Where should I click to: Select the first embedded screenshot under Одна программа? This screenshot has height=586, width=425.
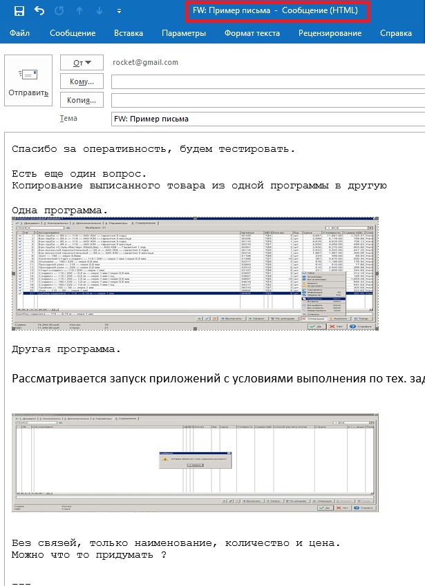[195, 274]
